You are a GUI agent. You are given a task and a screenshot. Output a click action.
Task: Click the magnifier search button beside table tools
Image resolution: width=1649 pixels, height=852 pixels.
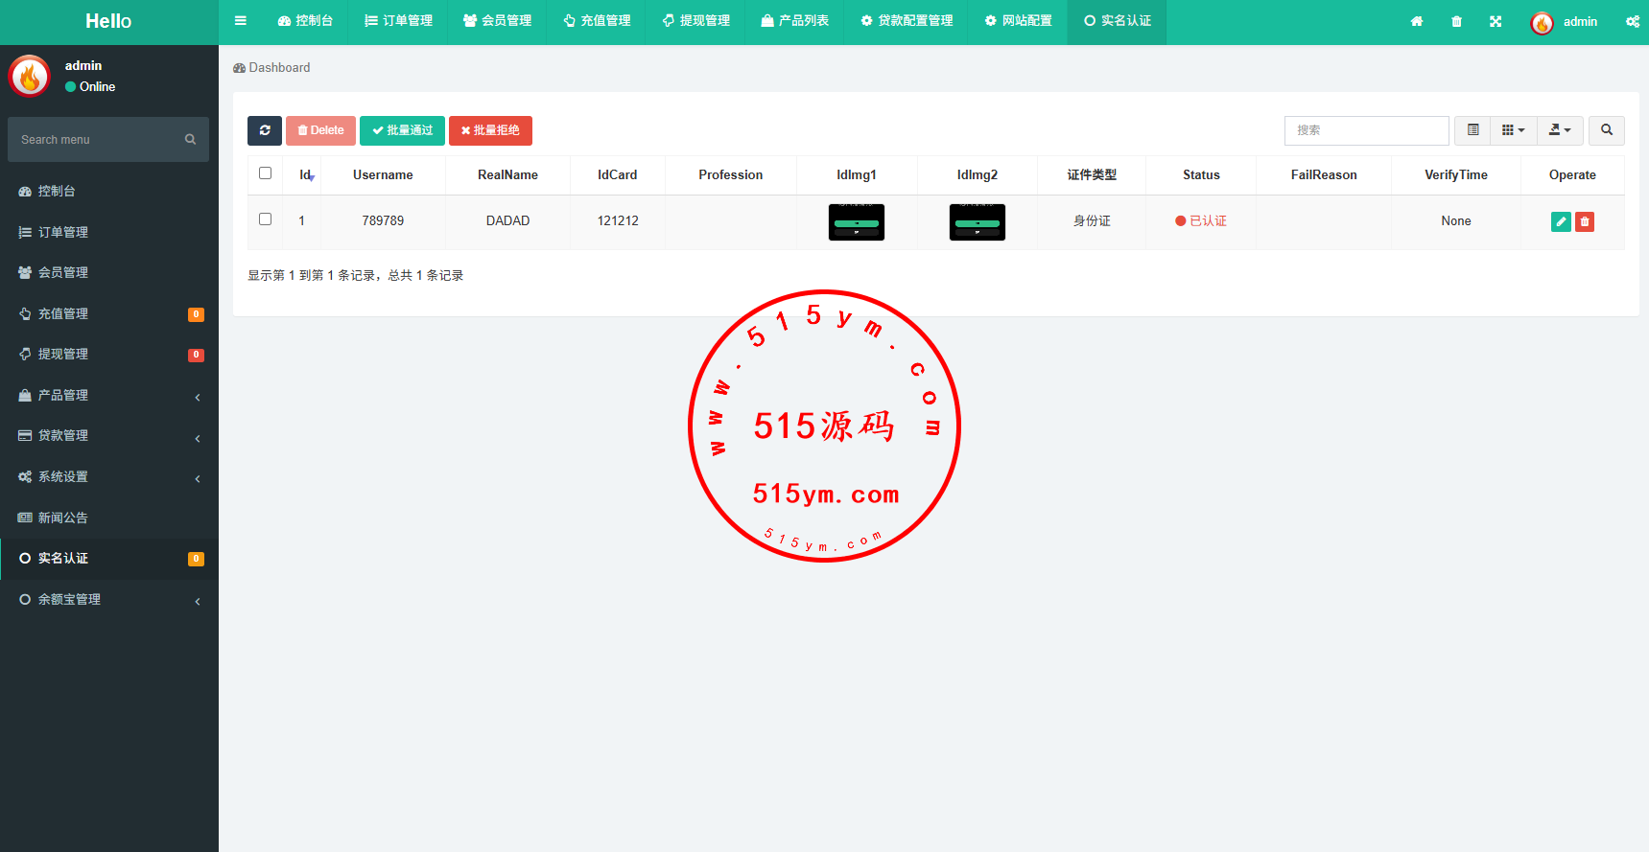(1607, 130)
